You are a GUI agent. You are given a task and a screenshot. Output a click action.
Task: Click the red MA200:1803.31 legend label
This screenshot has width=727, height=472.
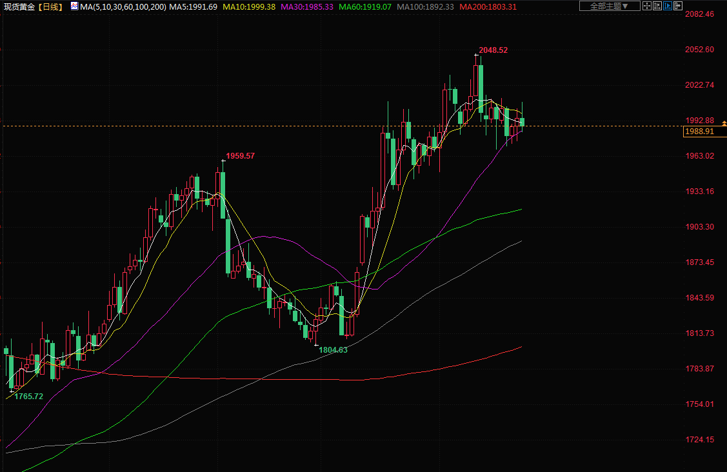click(x=488, y=6)
